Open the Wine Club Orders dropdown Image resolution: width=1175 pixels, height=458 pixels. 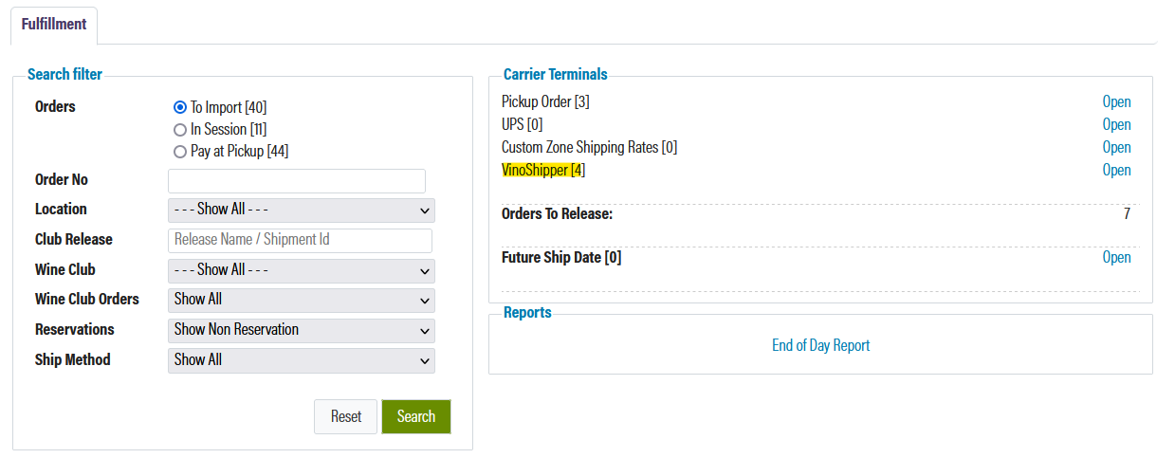point(302,300)
